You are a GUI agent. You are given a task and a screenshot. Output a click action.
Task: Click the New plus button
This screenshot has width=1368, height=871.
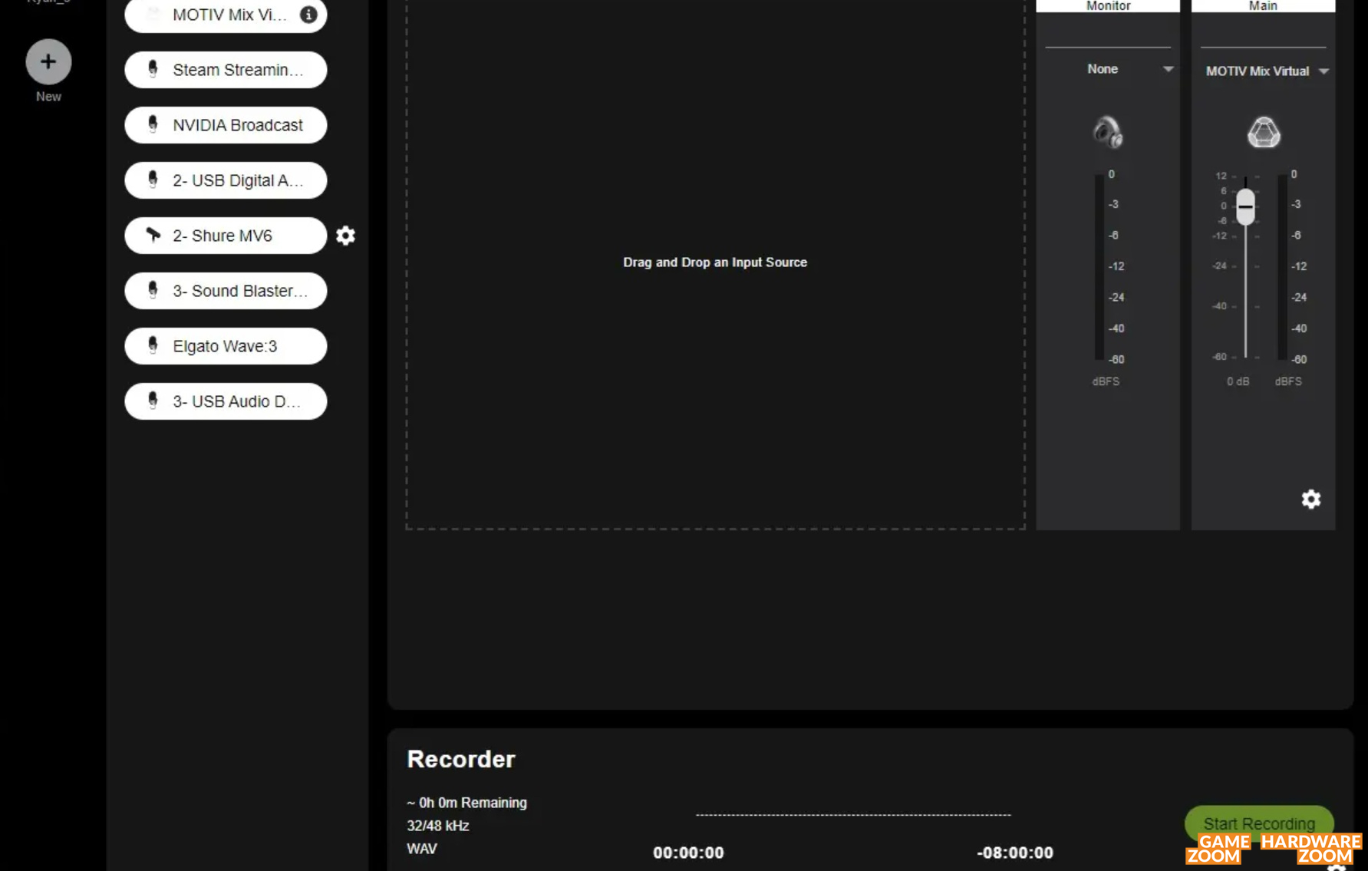click(48, 62)
